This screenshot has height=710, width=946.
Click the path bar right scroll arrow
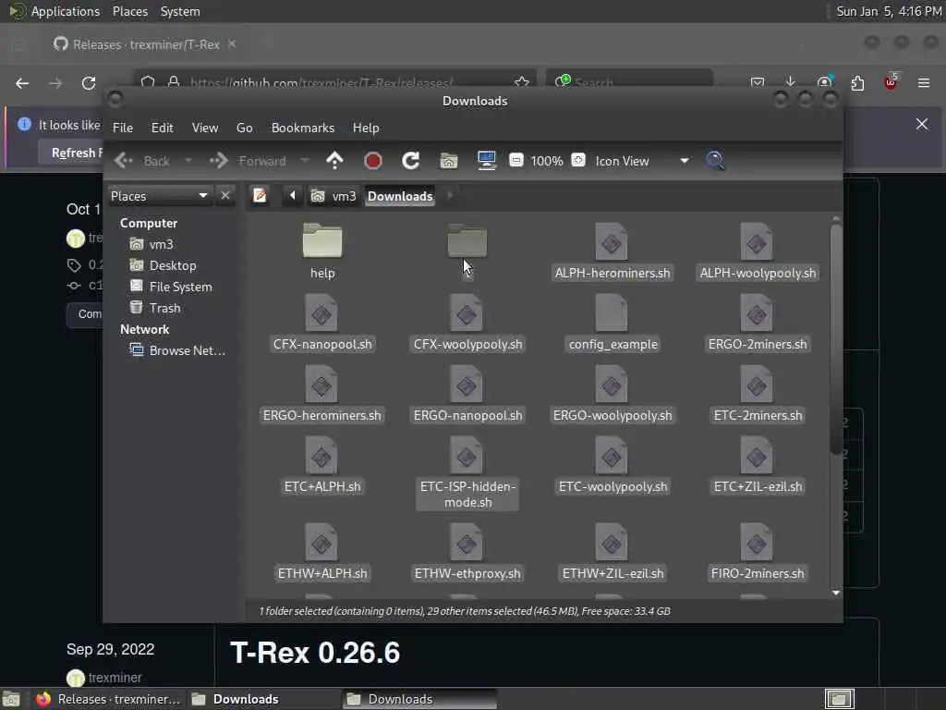[450, 195]
